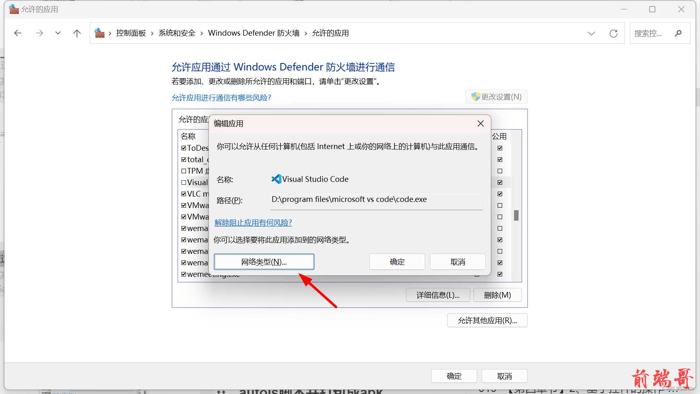
Task: Click 删除(M) to remove app
Action: pos(497,295)
